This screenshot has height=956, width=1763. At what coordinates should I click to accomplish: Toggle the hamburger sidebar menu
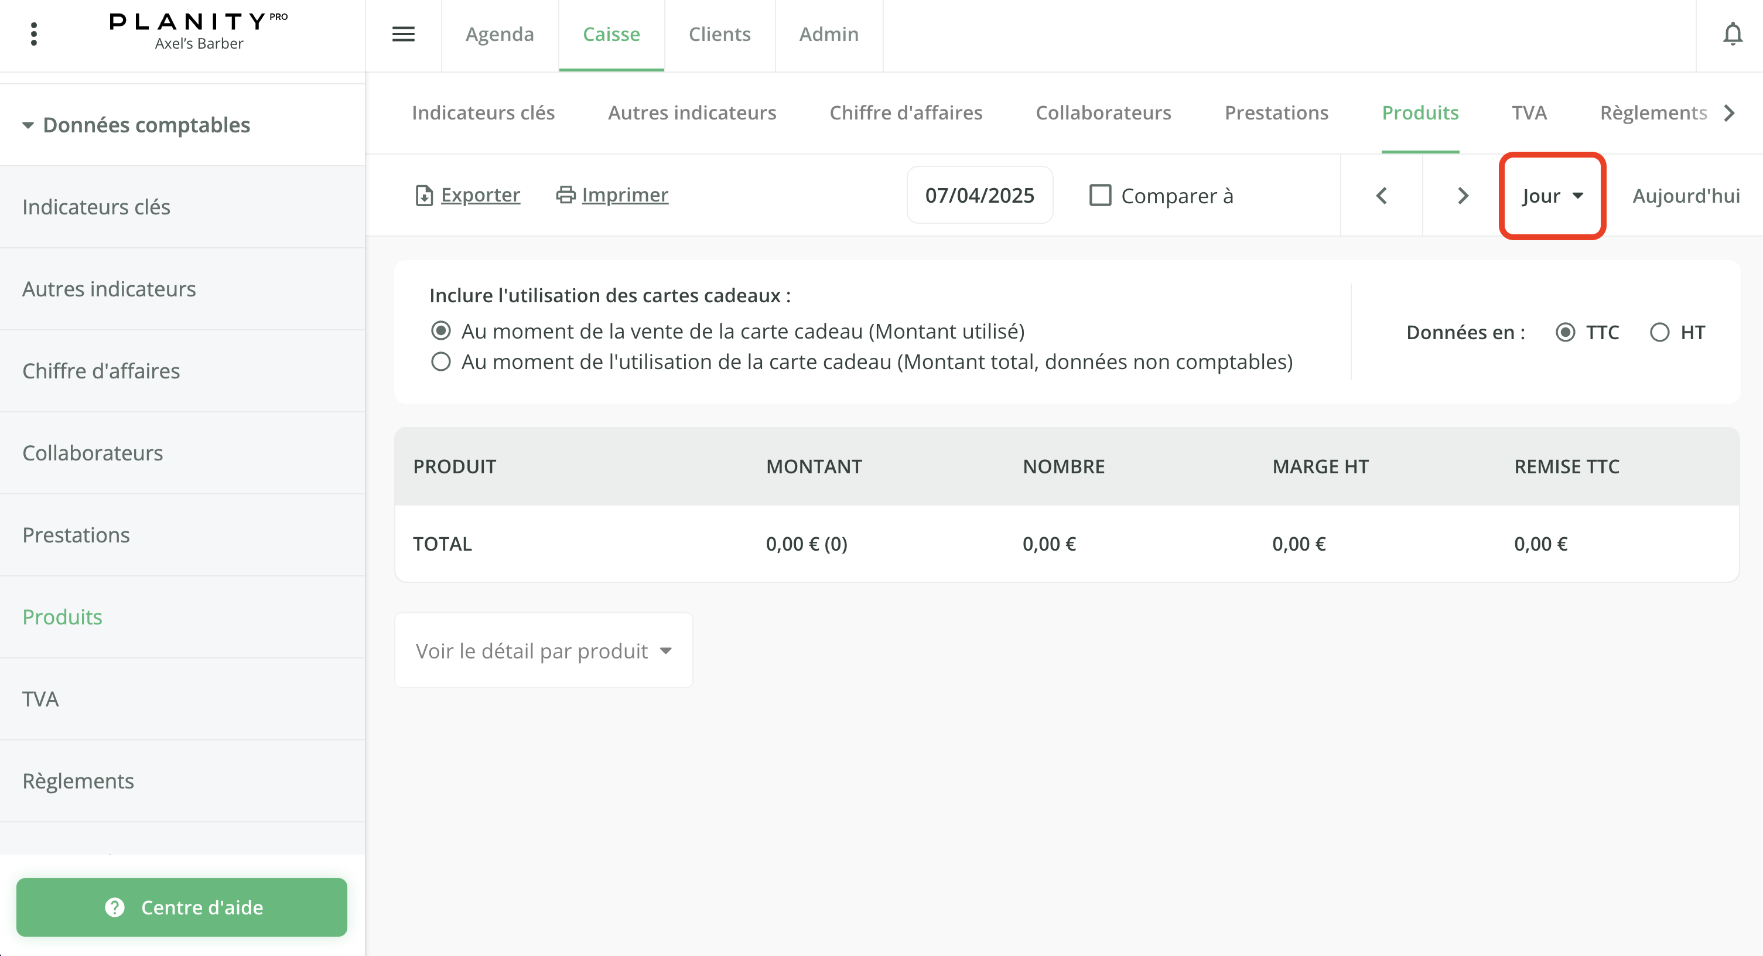(x=403, y=33)
